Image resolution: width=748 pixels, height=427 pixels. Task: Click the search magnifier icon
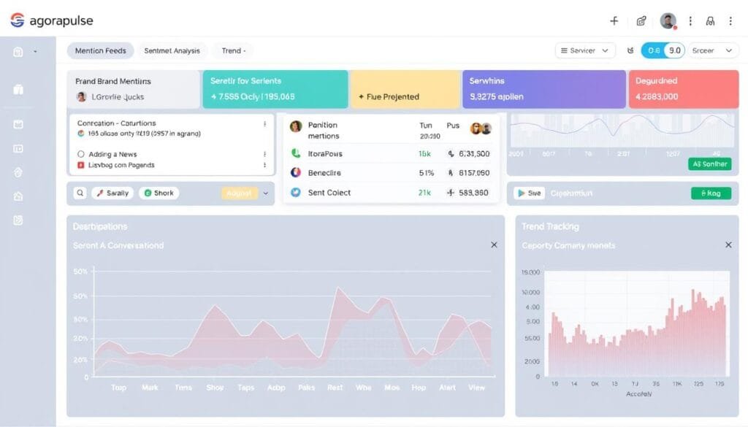80,193
